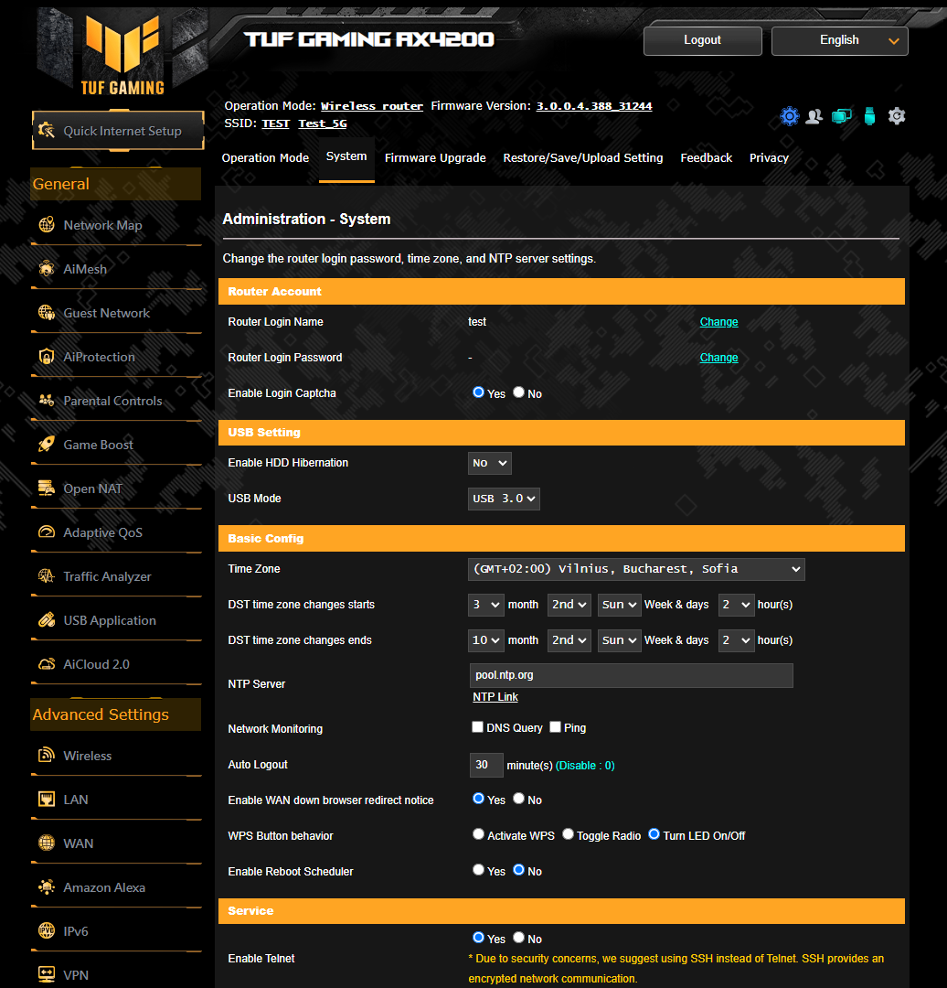This screenshot has width=947, height=988.
Task: Click the blue gear status icon
Action: (x=790, y=116)
